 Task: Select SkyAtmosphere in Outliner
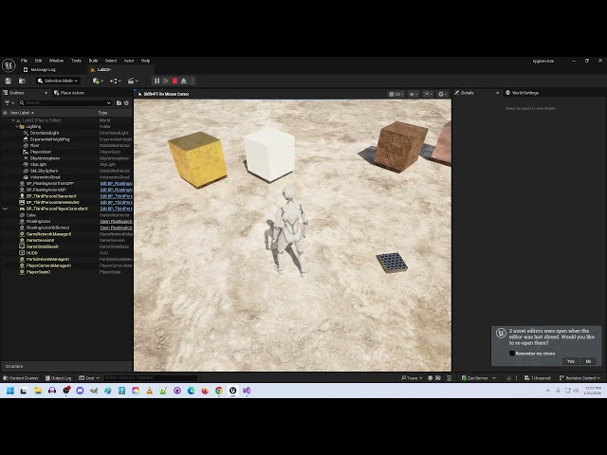(45, 158)
